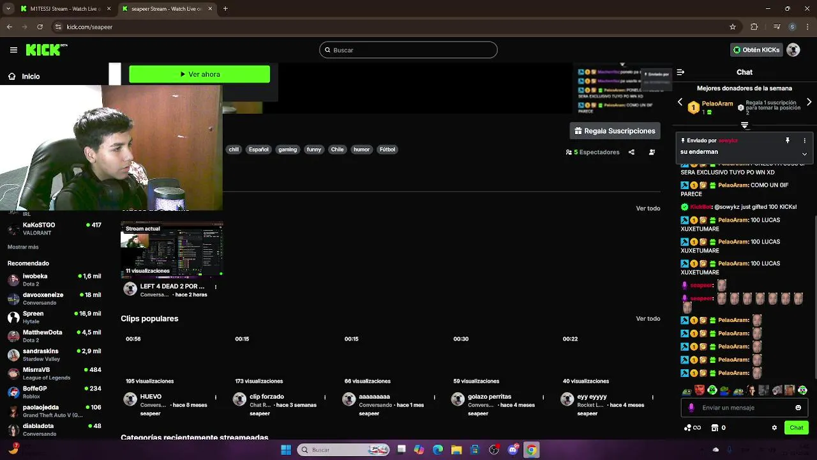The width and height of the screenshot is (817, 460).
Task: Select the chill tag
Action: (x=234, y=149)
